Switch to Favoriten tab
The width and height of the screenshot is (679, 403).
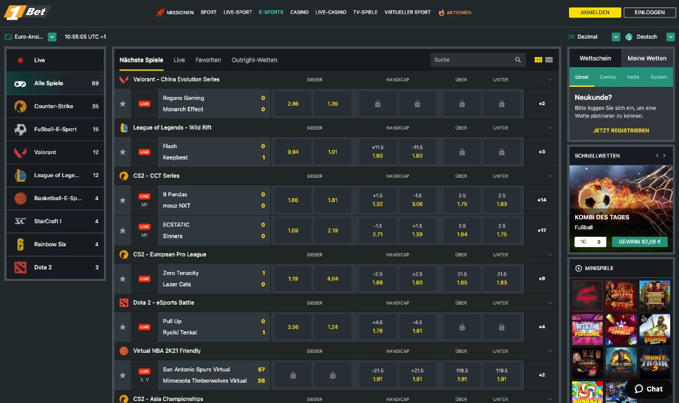click(208, 60)
